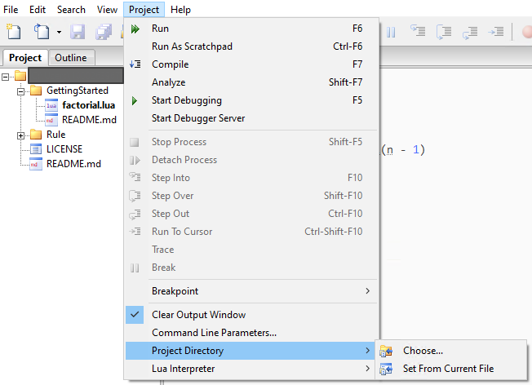Open the dropdown arrow beside Open file
The width and height of the screenshot is (532, 385).
point(59,33)
